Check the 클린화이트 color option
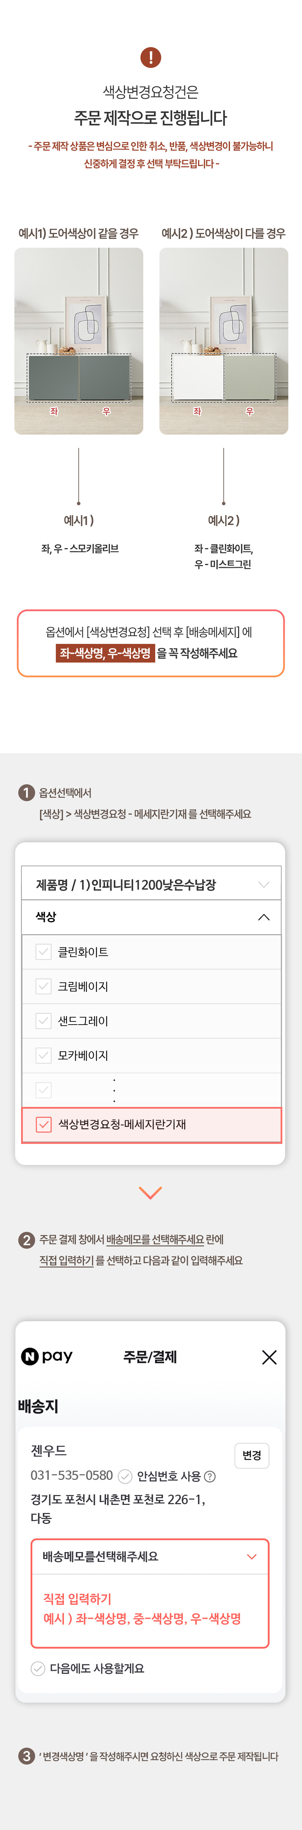302x1830 pixels. tap(43, 952)
